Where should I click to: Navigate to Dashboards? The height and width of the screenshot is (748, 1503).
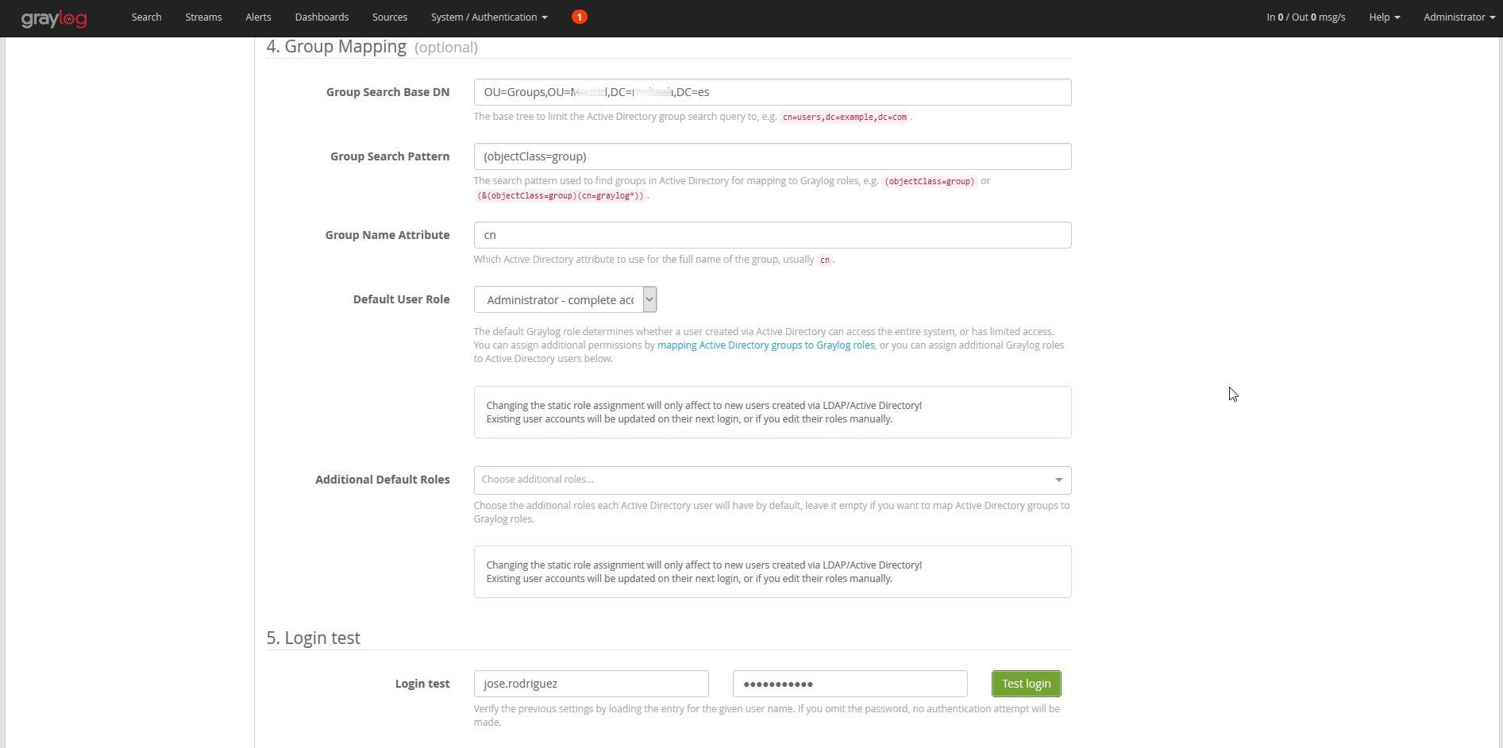[x=322, y=17]
